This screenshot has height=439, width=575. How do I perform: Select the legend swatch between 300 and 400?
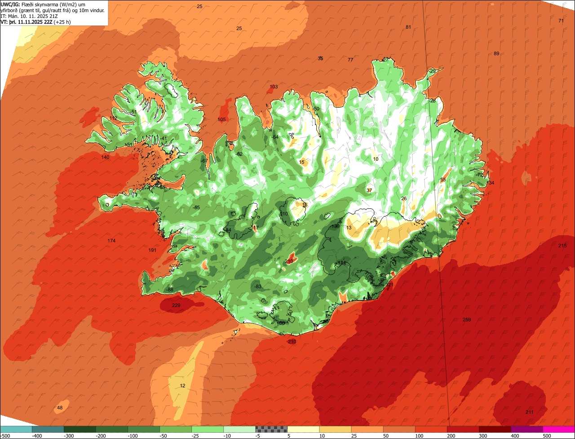[x=494, y=429]
